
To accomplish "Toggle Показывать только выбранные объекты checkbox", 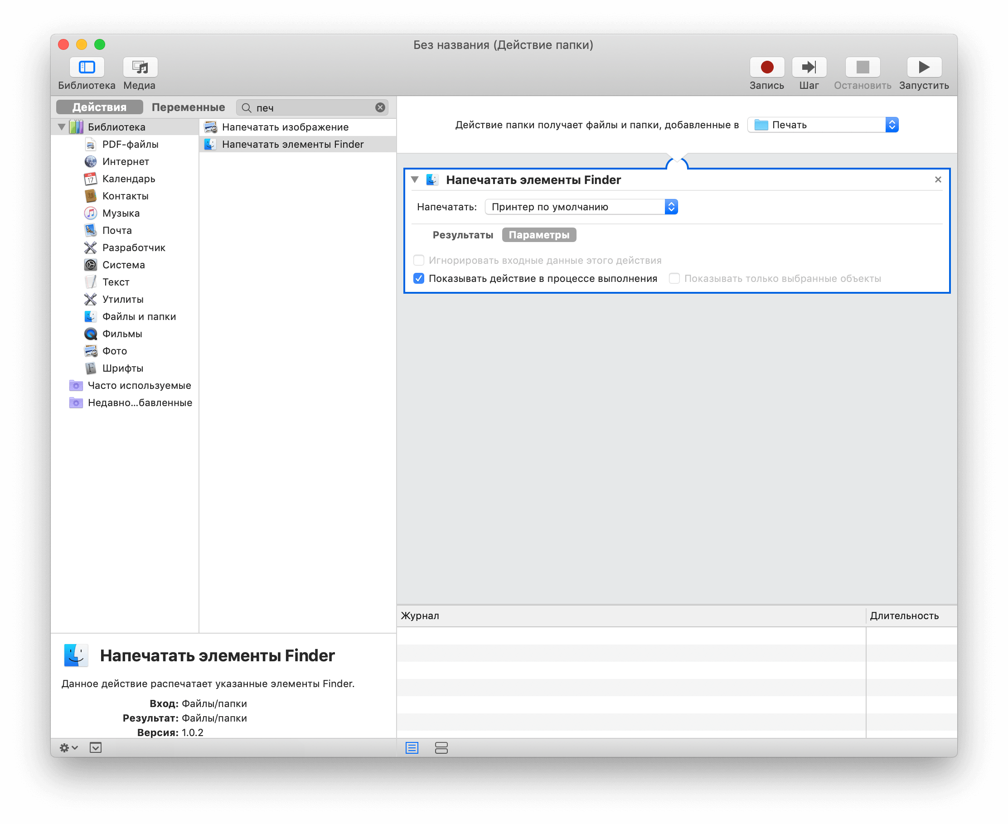I will (x=674, y=278).
